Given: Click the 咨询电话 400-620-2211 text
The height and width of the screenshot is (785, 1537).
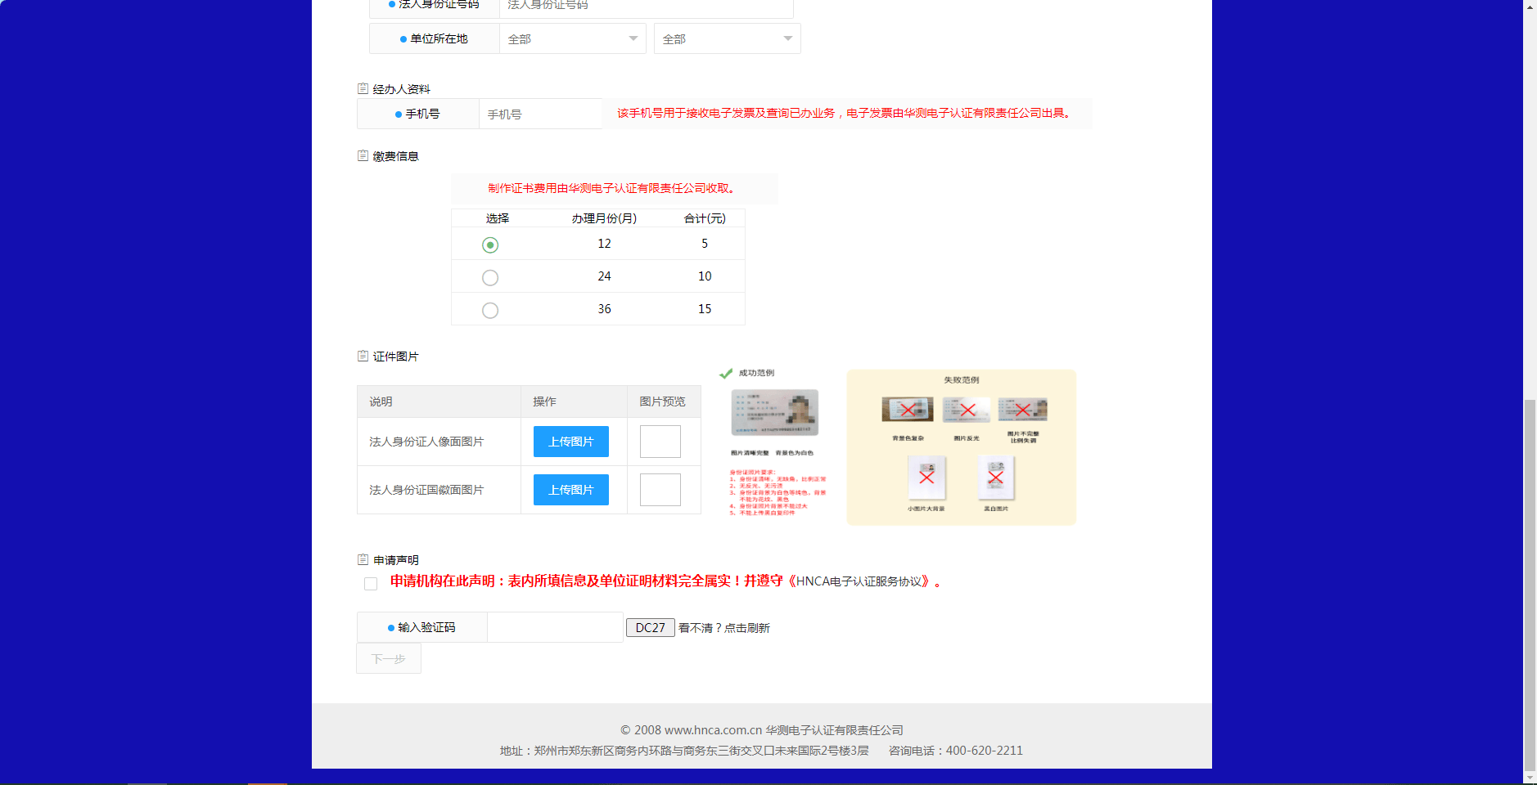Looking at the screenshot, I should (x=956, y=751).
